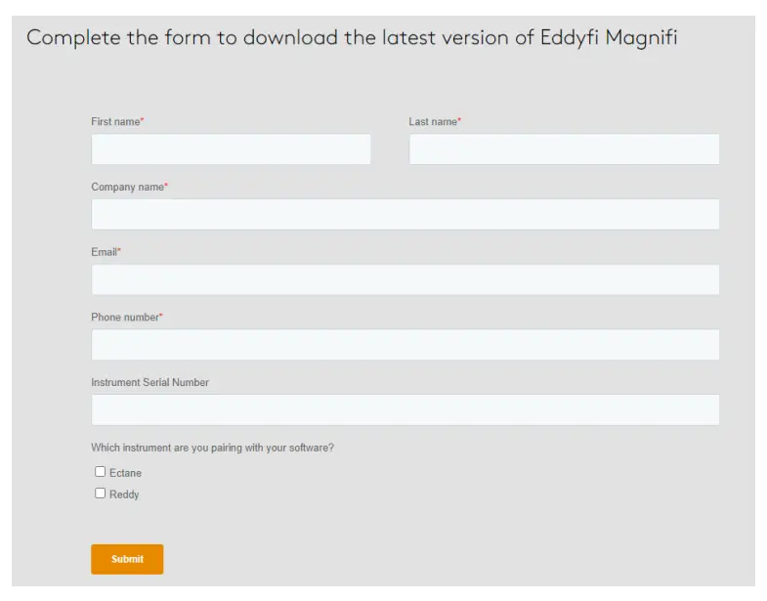Focus the Phone number input box
Screen dimensions: 767x601
[x=405, y=345]
